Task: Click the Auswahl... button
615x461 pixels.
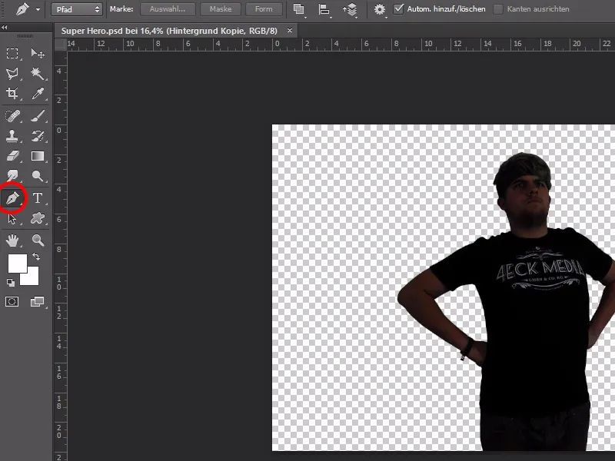Action: 168,9
